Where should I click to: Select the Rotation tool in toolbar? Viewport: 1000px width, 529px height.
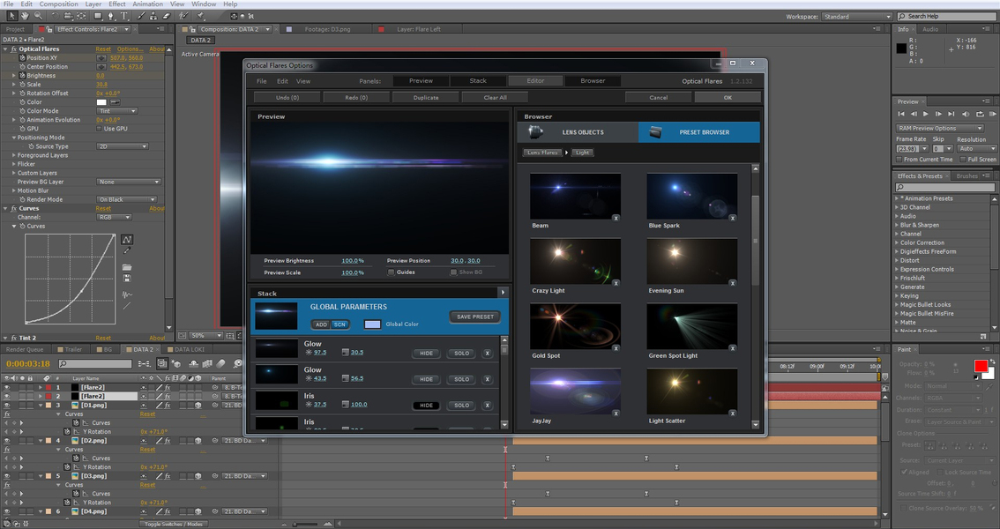coord(56,16)
